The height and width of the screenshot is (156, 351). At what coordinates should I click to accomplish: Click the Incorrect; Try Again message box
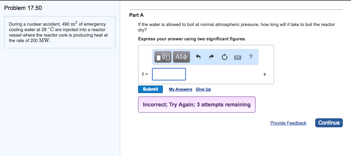196,105
